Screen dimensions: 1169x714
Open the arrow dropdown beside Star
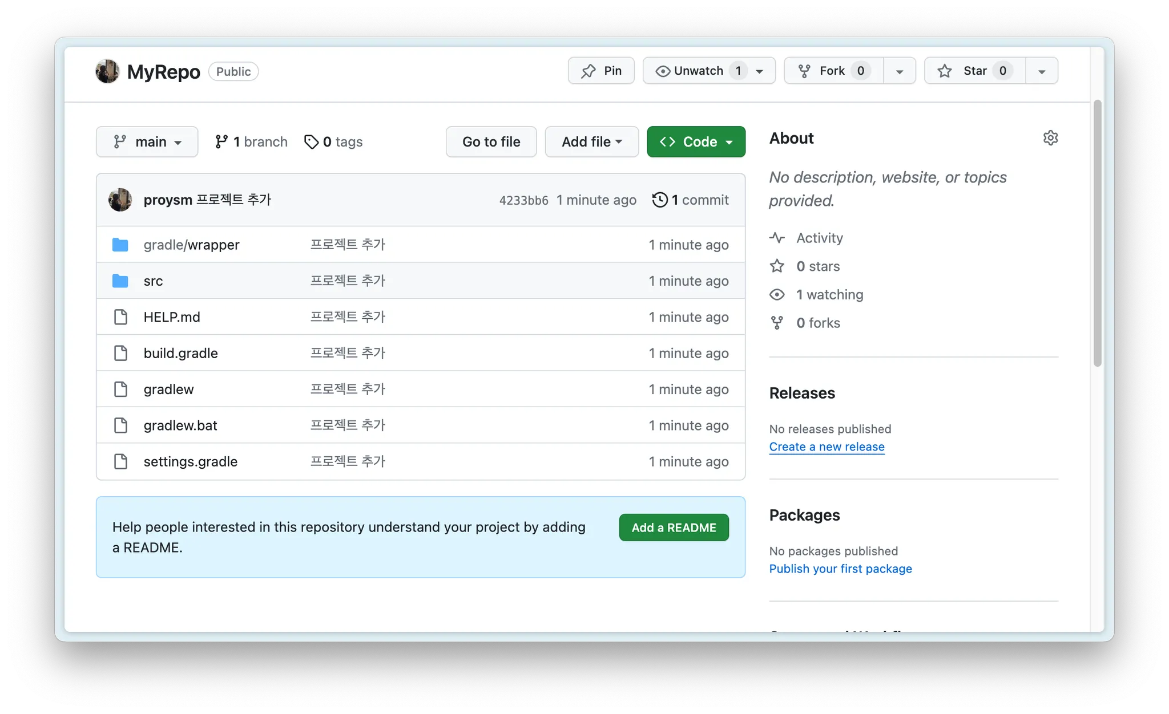1042,71
